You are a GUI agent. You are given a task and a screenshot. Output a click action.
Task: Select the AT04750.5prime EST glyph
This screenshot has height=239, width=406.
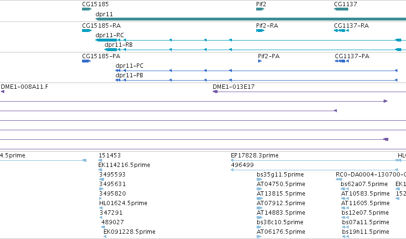[260, 189]
